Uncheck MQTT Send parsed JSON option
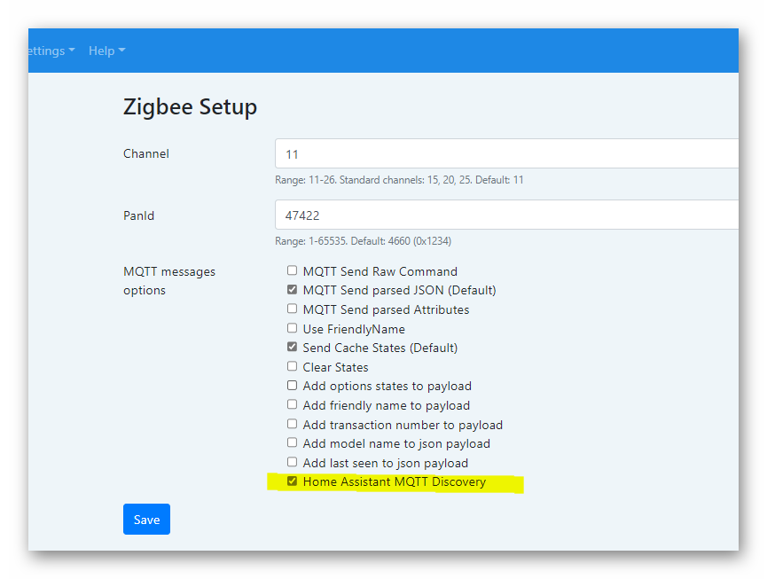Viewport: 767px width, 579px height. tap(292, 290)
